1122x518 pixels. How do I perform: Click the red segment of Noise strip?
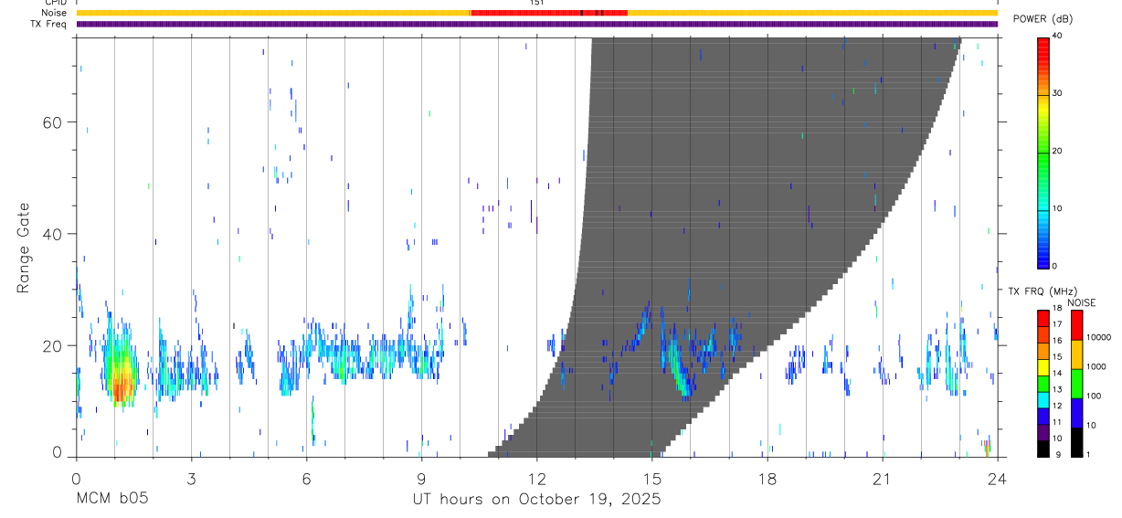pyautogui.click(x=548, y=13)
